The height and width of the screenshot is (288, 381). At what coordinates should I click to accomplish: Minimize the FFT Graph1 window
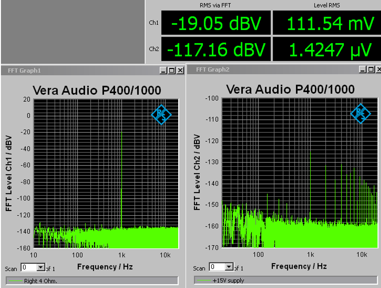[163, 70]
